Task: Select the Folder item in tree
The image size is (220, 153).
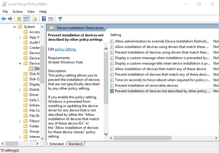Action: point(34,126)
